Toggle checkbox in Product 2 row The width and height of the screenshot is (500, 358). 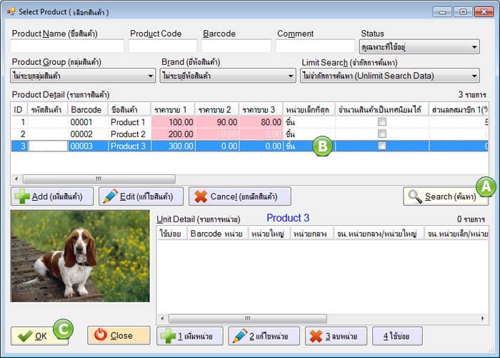(382, 134)
